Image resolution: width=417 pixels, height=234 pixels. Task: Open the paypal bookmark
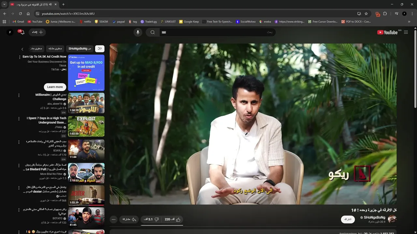pyautogui.click(x=119, y=22)
